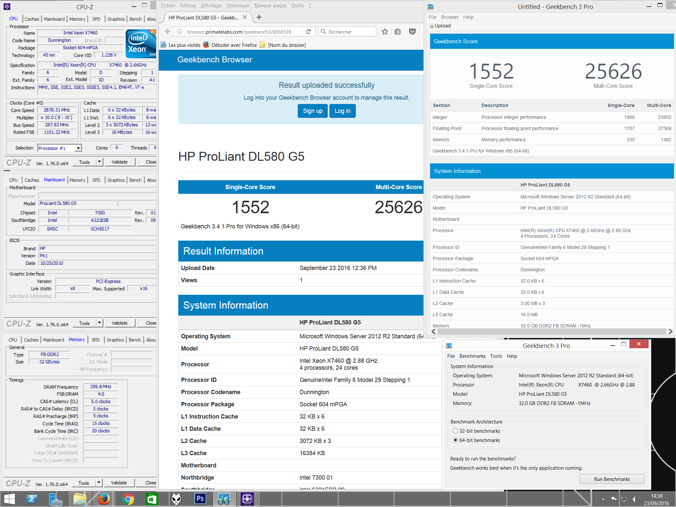Save page to Pocket

tap(412, 32)
